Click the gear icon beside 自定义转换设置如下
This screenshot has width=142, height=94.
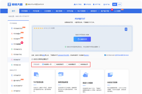[32, 59]
